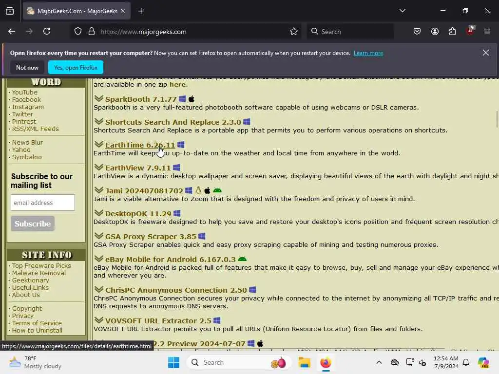Click Android icon beside eBay Mobile
The height and width of the screenshot is (374, 499).
coord(242,259)
